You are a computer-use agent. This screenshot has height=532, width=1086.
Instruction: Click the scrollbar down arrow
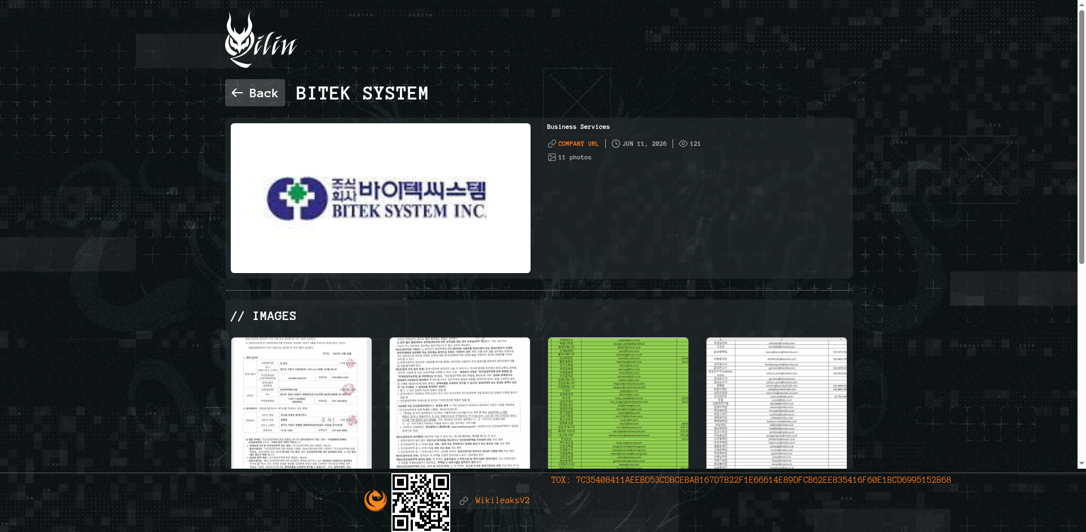1081,464
